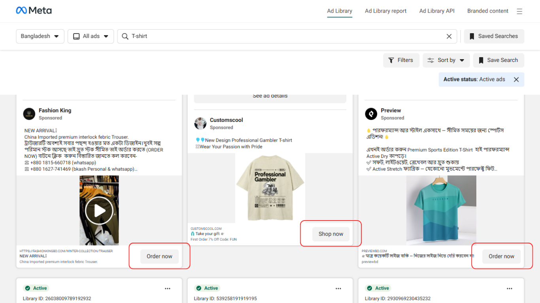Open Saved Searches
The image size is (540, 303).
coord(494,36)
